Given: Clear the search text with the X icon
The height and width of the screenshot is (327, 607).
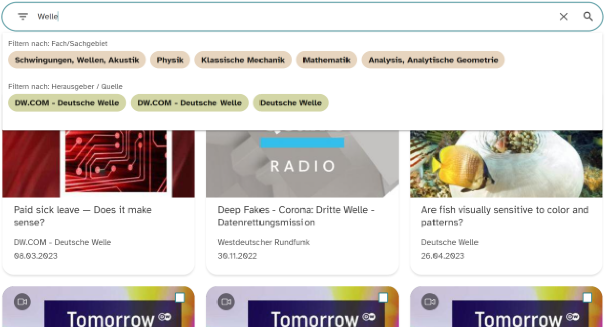Looking at the screenshot, I should pos(563,16).
